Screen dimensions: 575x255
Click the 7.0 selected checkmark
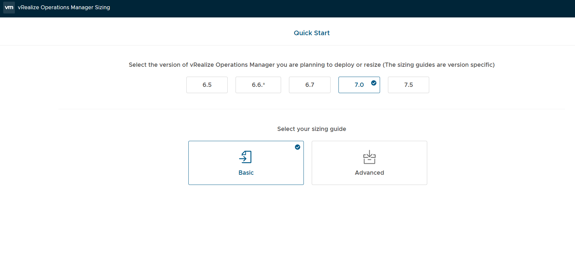(x=374, y=83)
